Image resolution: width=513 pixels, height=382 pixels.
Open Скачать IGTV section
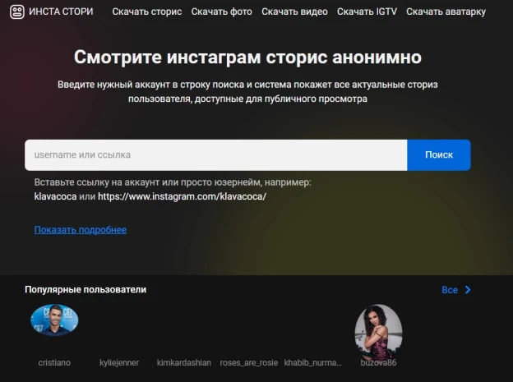click(367, 12)
